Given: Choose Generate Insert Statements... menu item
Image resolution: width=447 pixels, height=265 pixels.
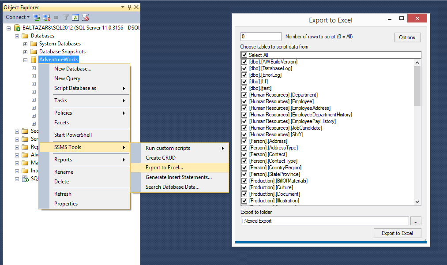Looking at the screenshot, I should pos(180,177).
